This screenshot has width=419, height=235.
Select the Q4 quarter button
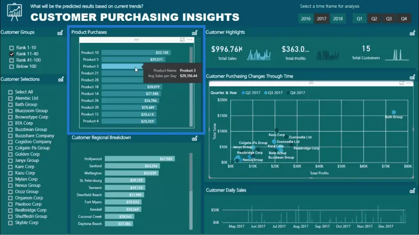pos(404,19)
